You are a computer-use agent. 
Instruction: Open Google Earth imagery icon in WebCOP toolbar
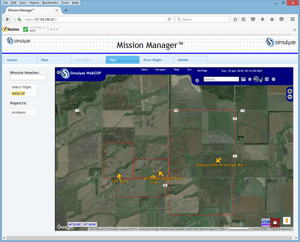pyautogui.click(x=256, y=79)
